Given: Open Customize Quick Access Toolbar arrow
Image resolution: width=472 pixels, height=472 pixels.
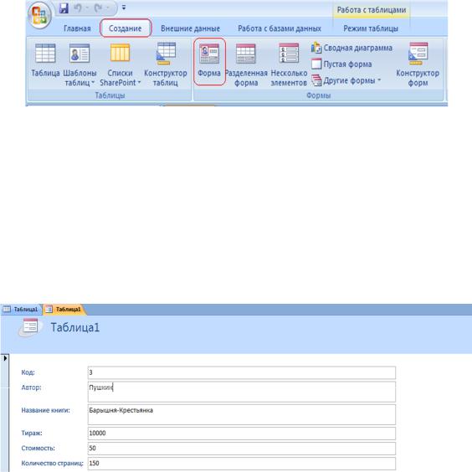Looking at the screenshot, I should point(124,8).
